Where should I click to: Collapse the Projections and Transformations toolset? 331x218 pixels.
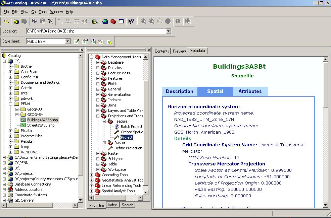pos(98,116)
